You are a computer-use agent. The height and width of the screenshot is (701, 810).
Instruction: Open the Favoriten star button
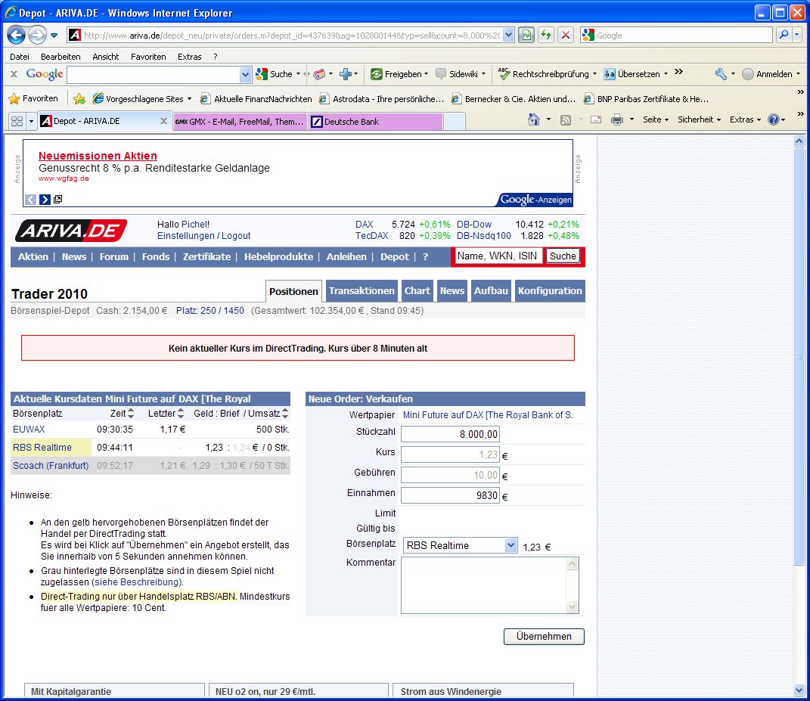(x=33, y=98)
